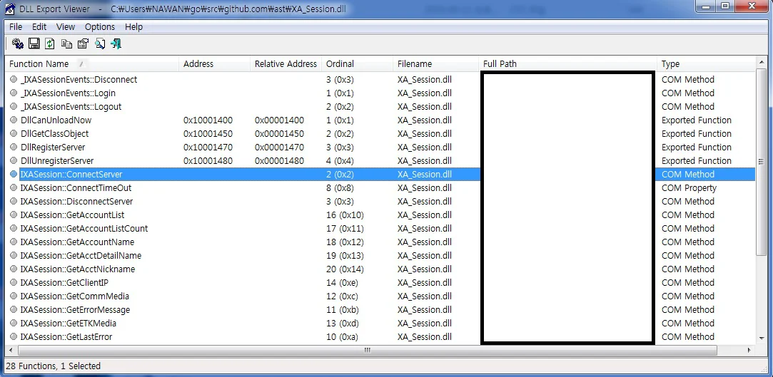Open the Help menu
Screen dimensions: 773x377
133,26
